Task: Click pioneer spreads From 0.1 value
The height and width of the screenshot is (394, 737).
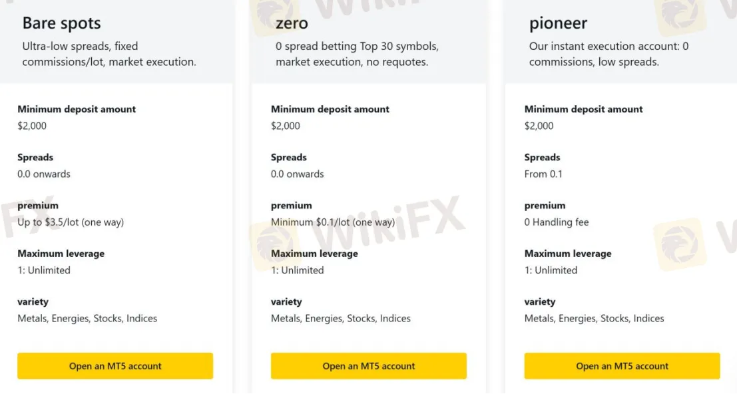Action: click(x=543, y=174)
